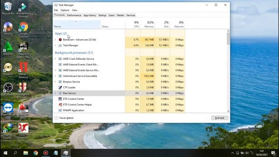Switch to Services tab

[x=131, y=15]
